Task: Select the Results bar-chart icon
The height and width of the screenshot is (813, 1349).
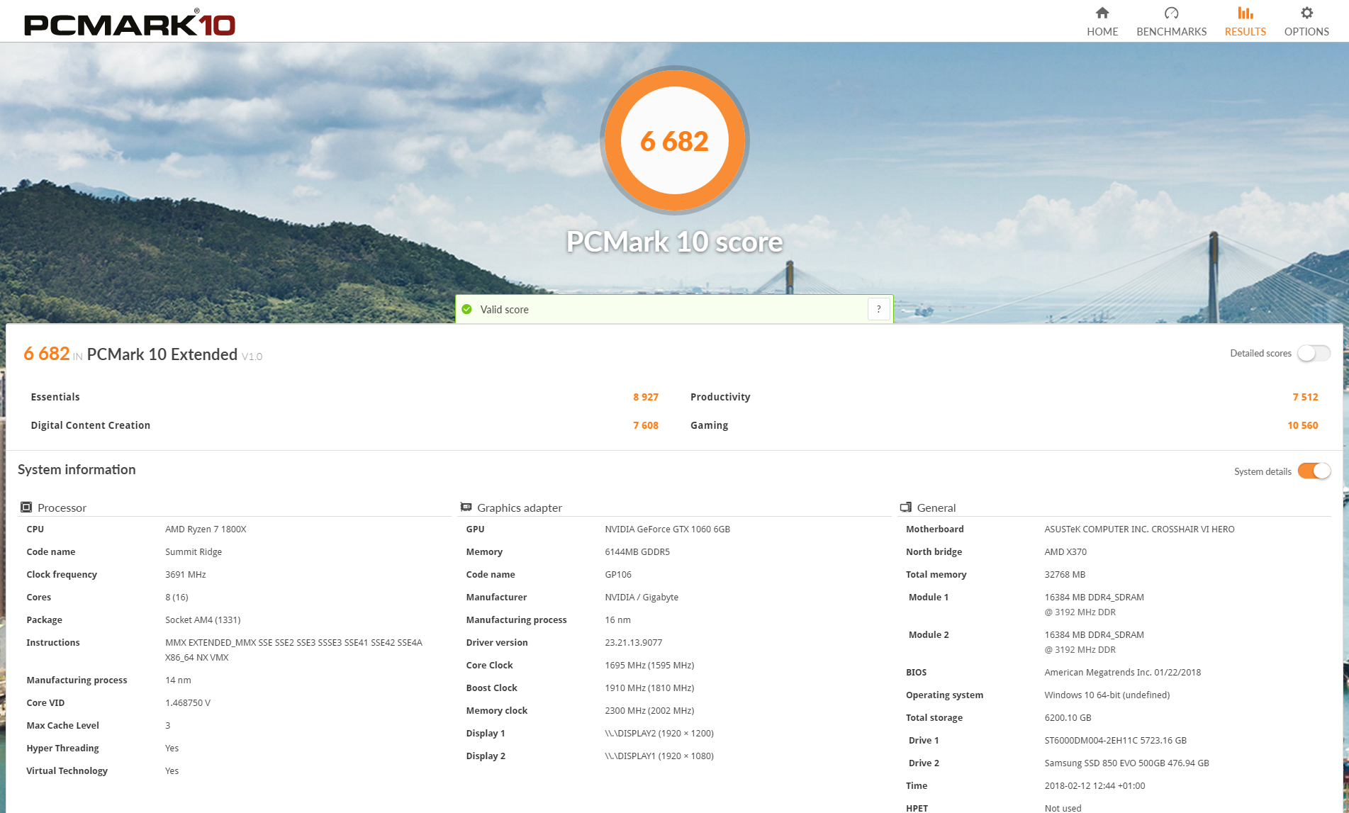Action: coord(1245,13)
